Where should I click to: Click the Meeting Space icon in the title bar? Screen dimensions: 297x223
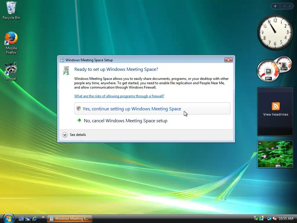pos(62,60)
